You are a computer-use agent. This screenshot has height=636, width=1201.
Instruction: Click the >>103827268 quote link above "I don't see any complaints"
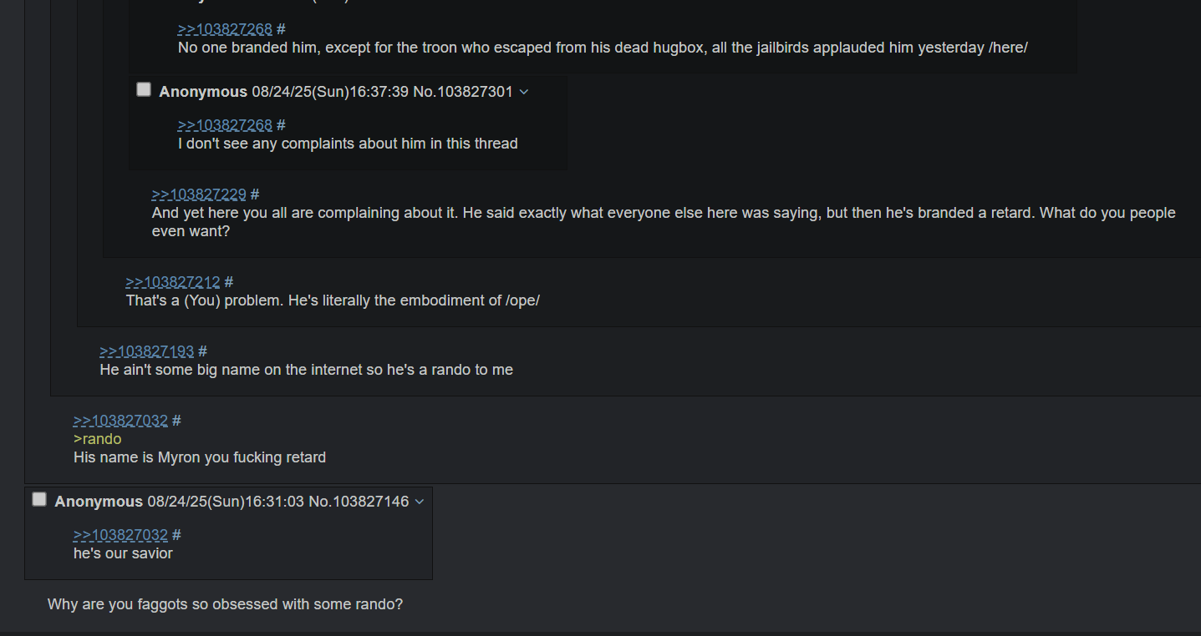[225, 125]
